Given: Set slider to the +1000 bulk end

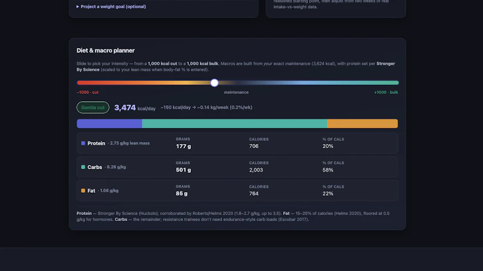Looking at the screenshot, I should coord(397,83).
